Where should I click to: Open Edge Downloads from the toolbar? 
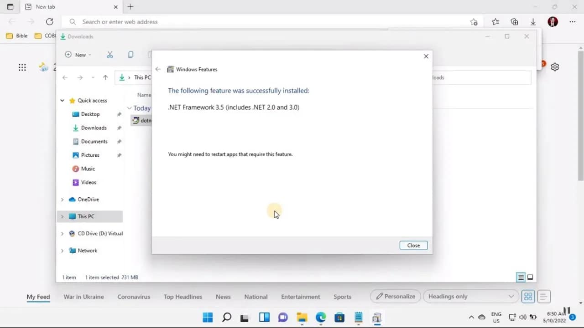533,21
